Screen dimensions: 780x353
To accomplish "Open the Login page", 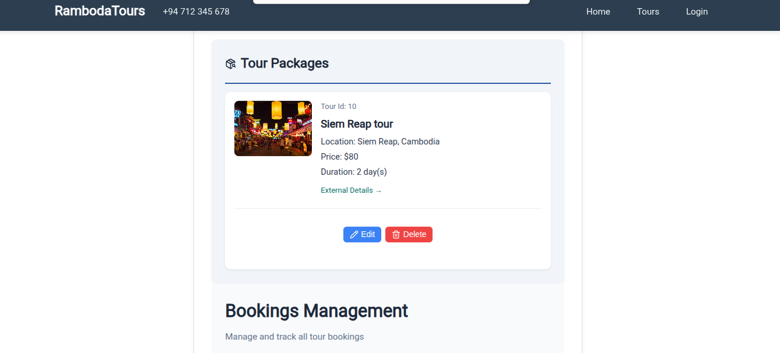I will (697, 12).
